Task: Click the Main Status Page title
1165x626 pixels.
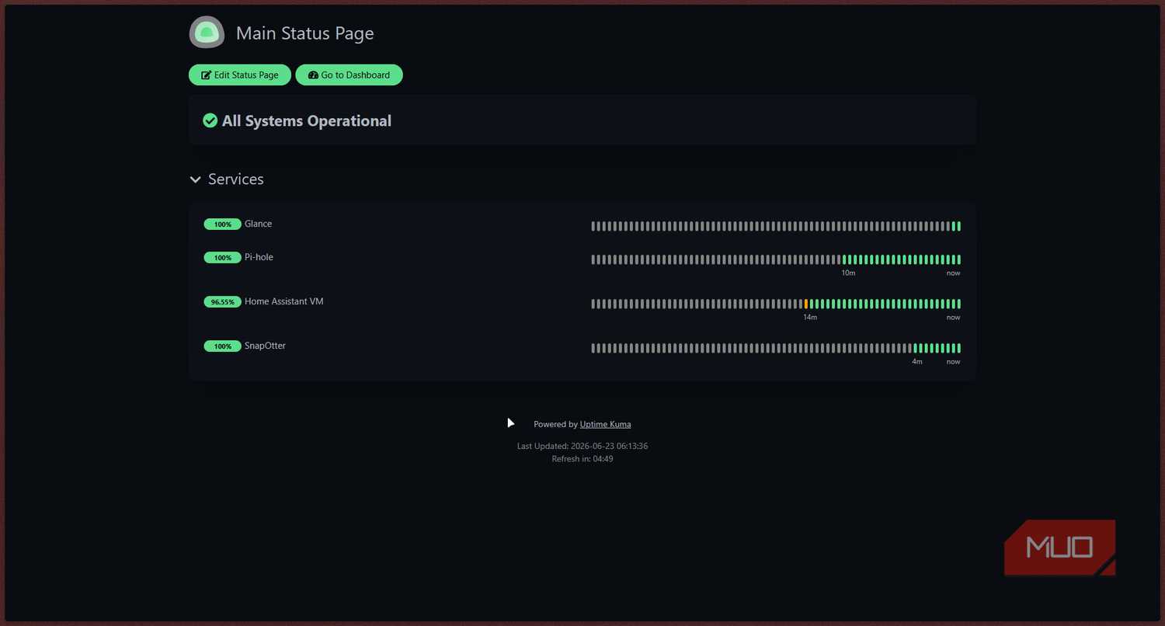Action: tap(305, 33)
